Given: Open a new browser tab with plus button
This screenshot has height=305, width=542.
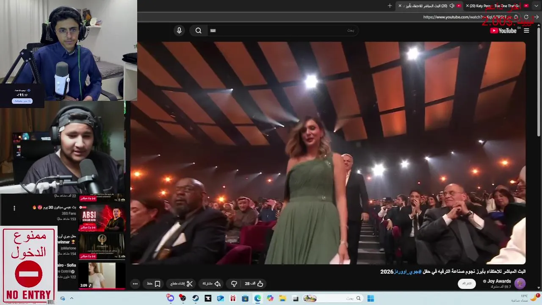Looking at the screenshot, I should pyautogui.click(x=390, y=6).
